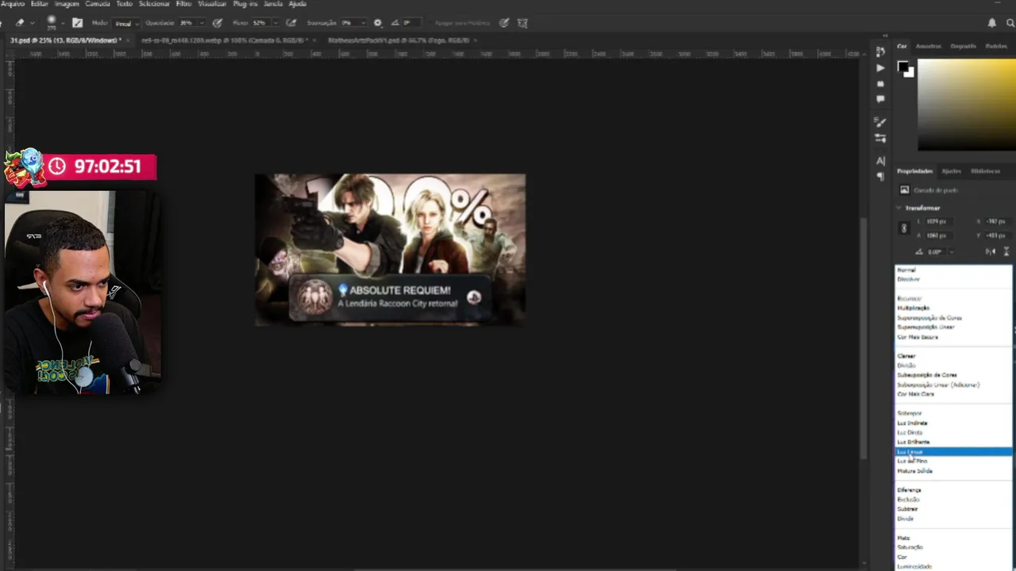Open the Camada menu
1016x571 pixels.
click(x=98, y=4)
